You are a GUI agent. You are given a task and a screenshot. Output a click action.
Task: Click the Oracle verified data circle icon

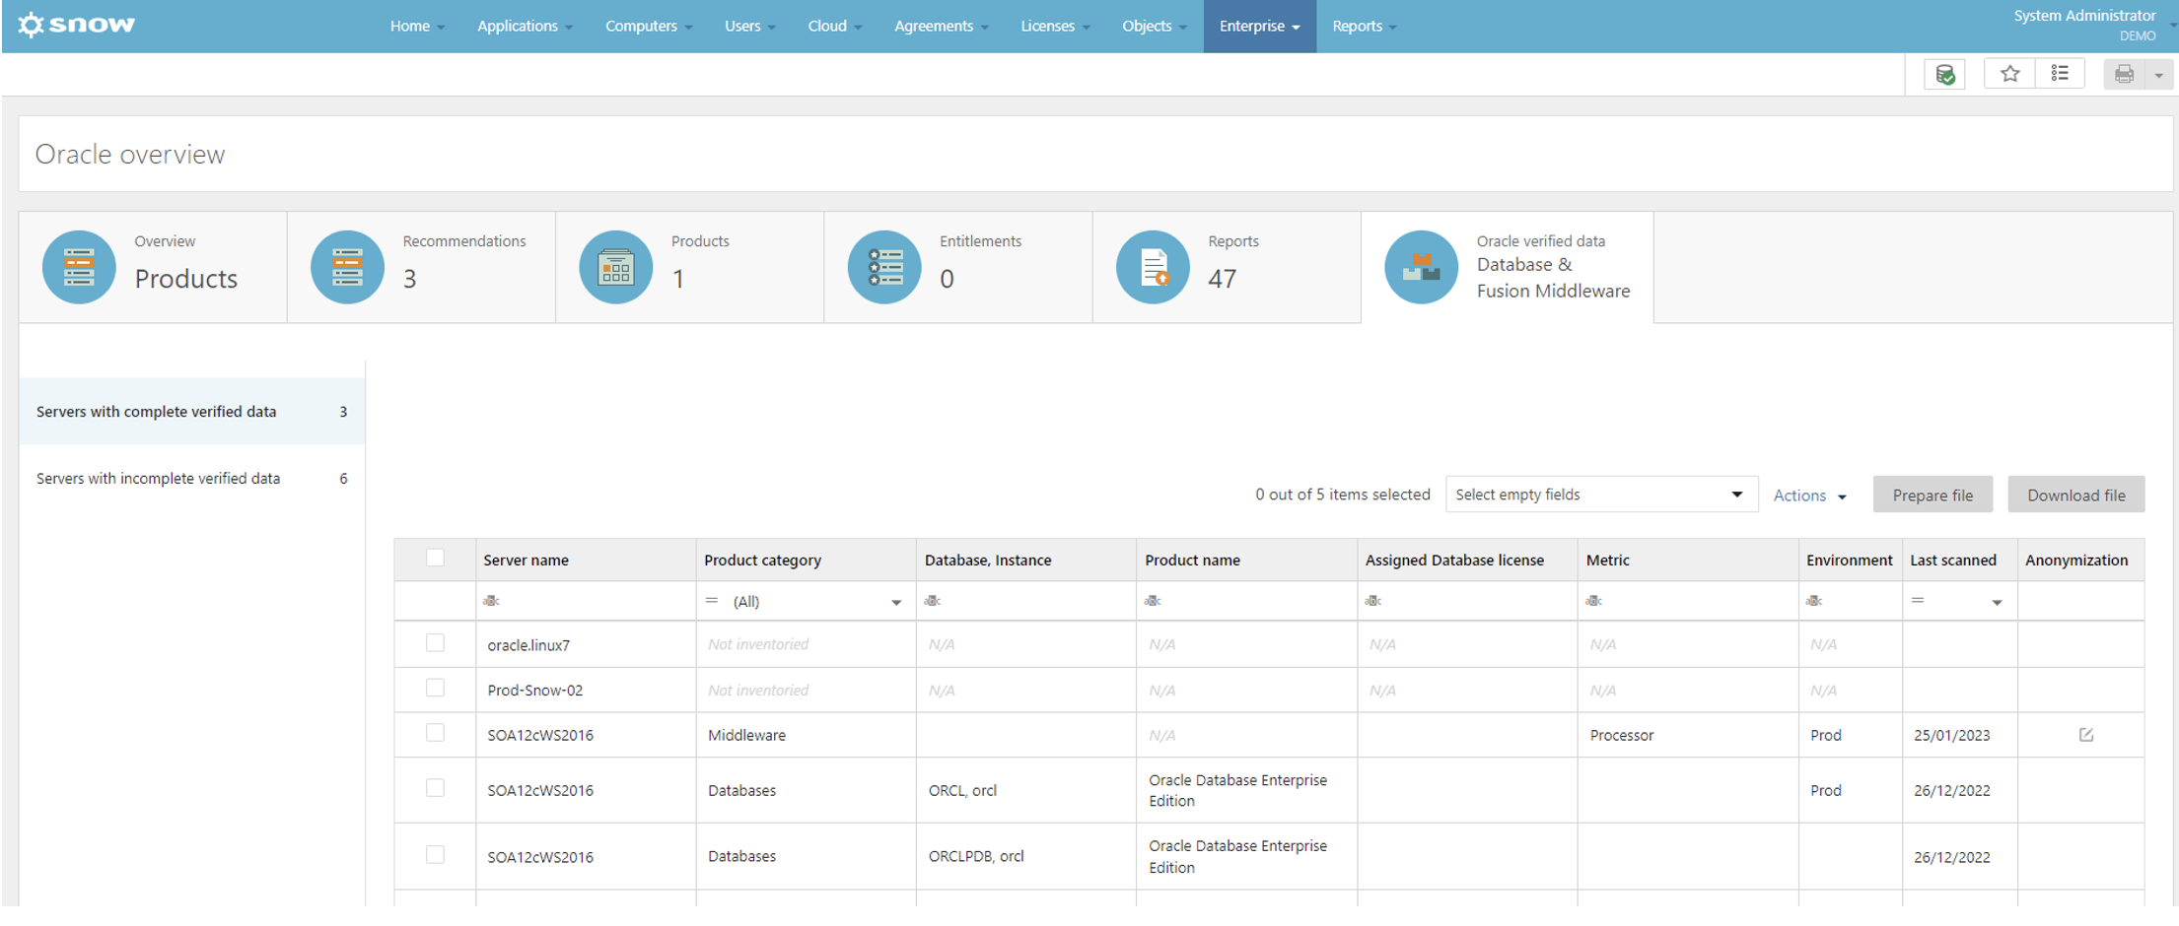click(1421, 267)
